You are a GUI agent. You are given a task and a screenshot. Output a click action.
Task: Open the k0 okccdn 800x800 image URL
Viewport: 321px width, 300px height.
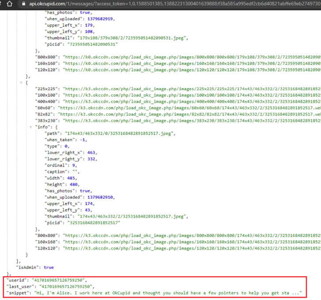click(192, 57)
